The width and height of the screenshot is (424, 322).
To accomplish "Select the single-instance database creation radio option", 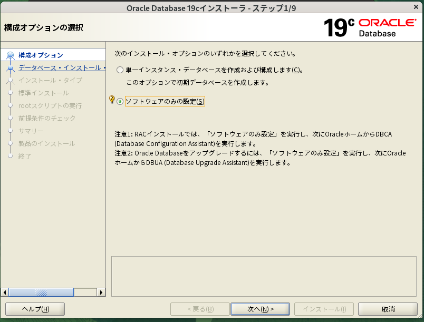I will pos(120,70).
